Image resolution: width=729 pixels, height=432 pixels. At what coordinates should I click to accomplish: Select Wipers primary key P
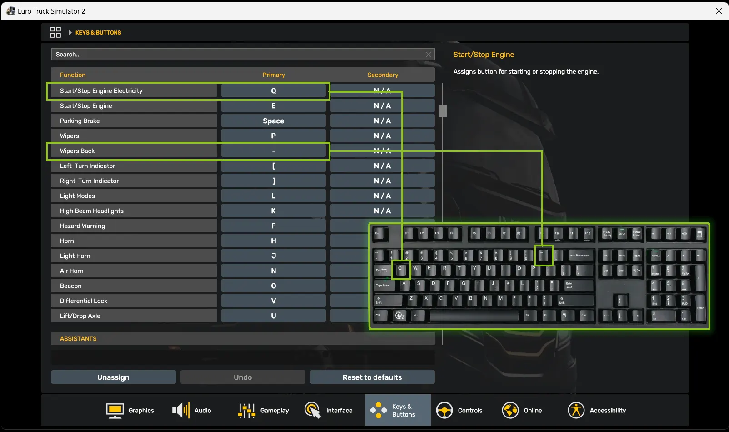tap(274, 136)
